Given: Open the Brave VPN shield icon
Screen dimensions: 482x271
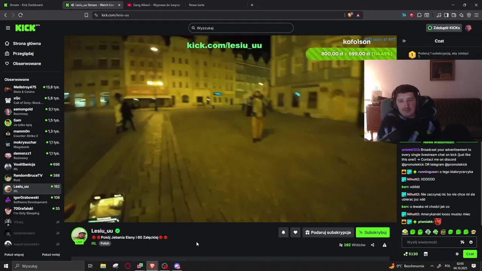Looking at the screenshot, I should point(469,15).
